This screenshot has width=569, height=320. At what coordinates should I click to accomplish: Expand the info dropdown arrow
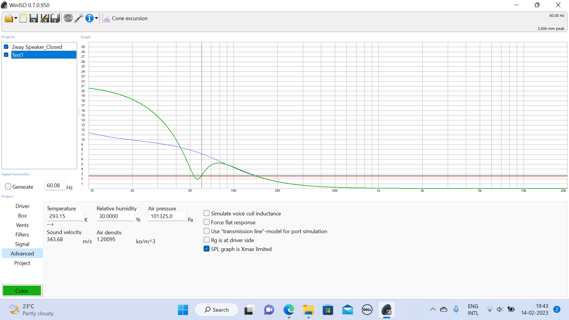pyautogui.click(x=96, y=18)
